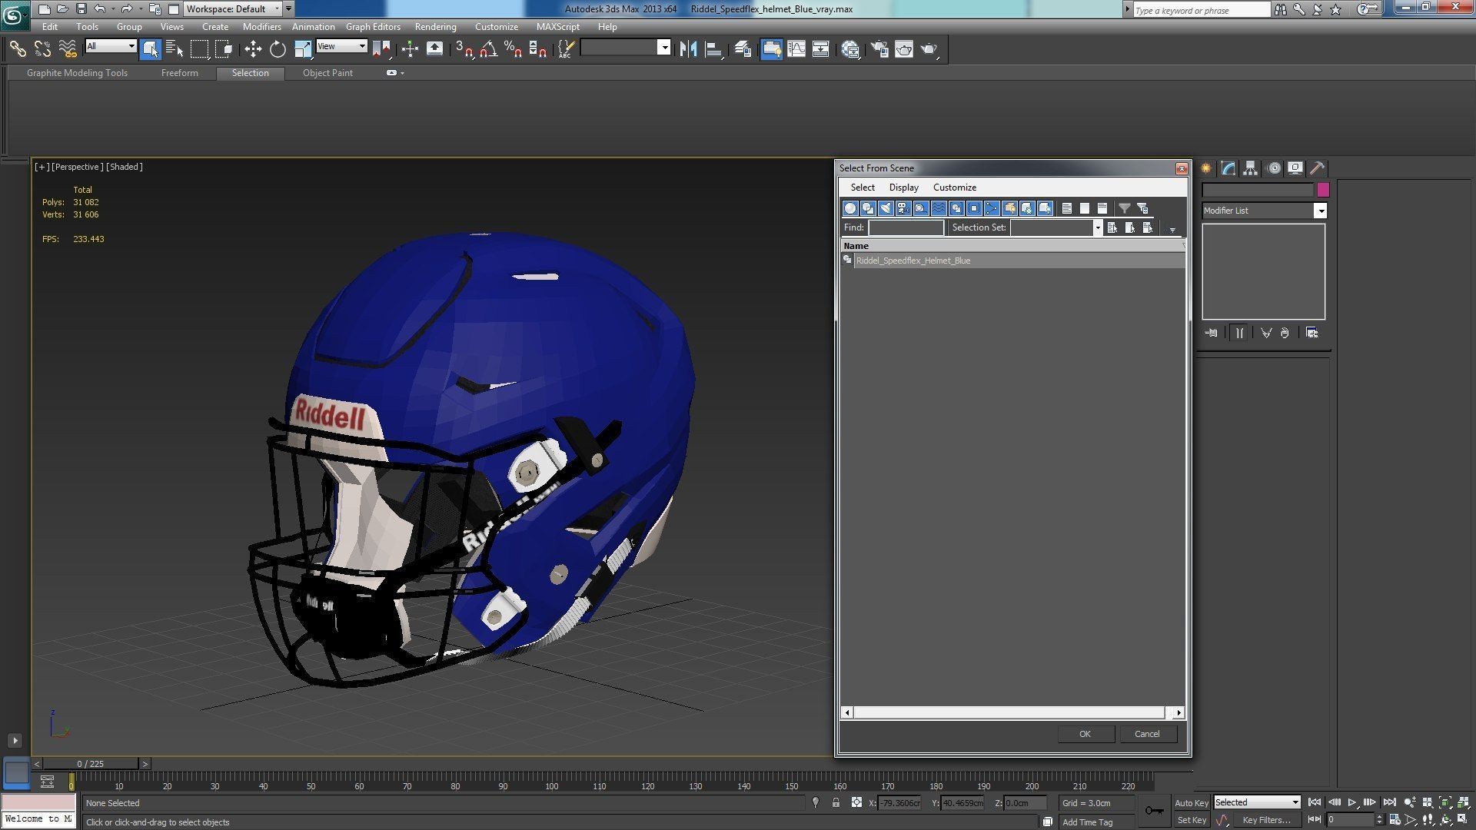
Task: Open the Utilities command panel hammer
Action: click(1318, 168)
